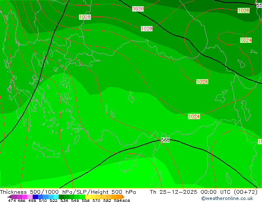Image resolution: width=262 pixels, height=202 pixels.
Task: Select the 1030 isobar label
Action: click(x=138, y=9)
